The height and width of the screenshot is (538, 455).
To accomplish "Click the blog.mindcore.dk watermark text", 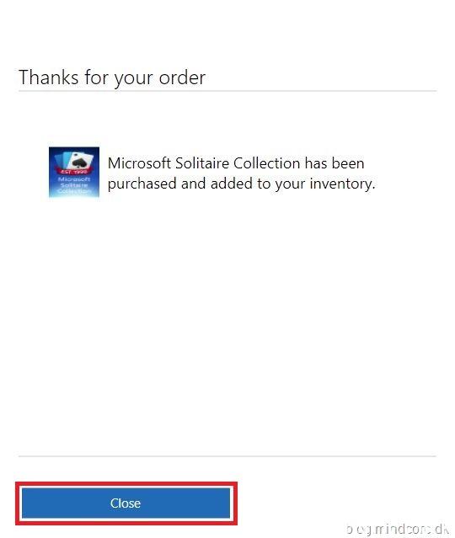I will click(398, 529).
